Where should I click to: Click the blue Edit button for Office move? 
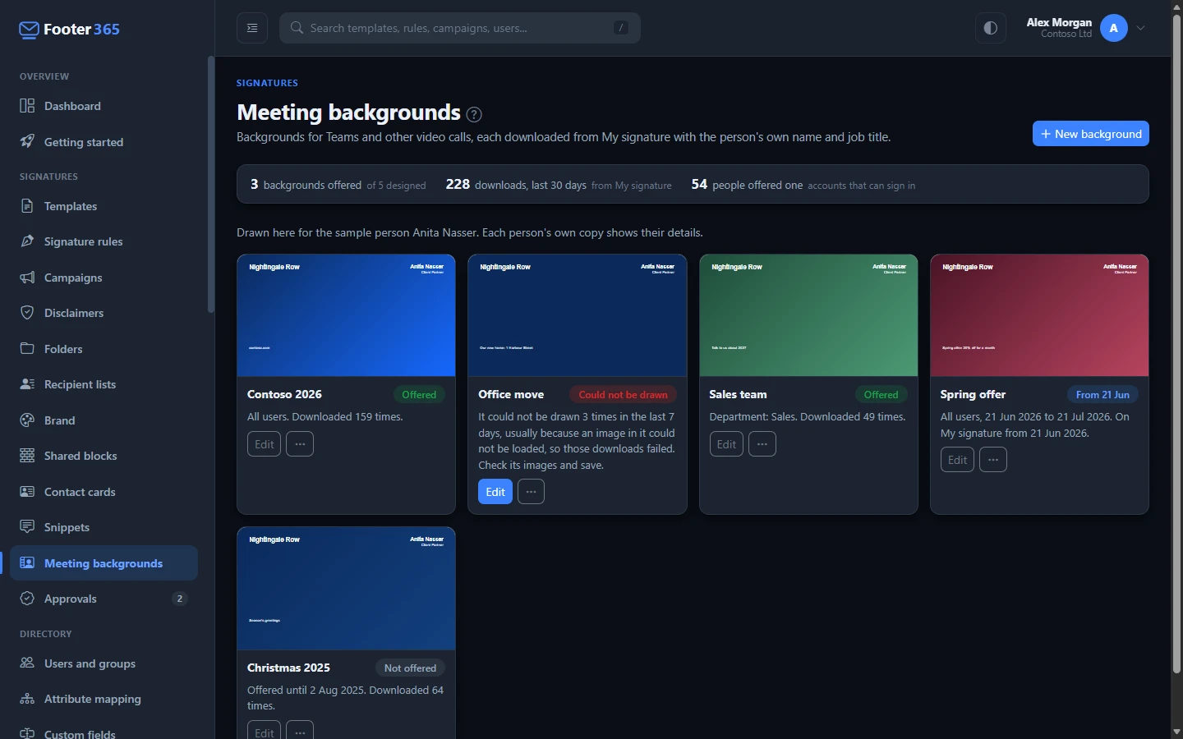click(x=495, y=492)
